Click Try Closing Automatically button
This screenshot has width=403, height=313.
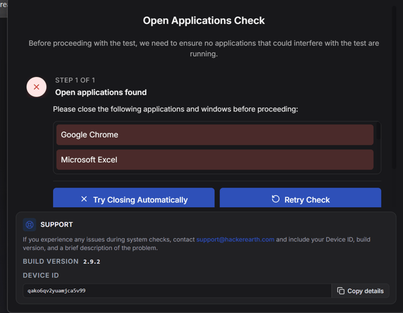click(134, 198)
